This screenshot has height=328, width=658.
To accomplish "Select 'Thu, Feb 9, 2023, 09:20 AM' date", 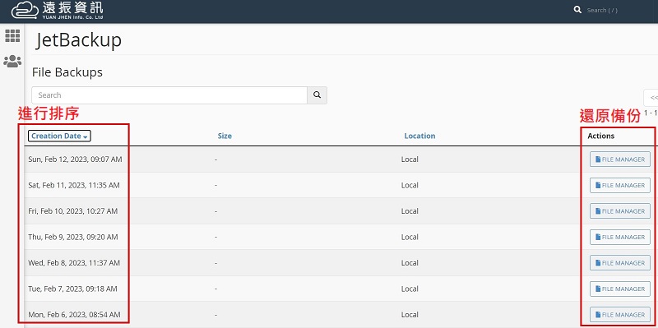I will (x=73, y=237).
